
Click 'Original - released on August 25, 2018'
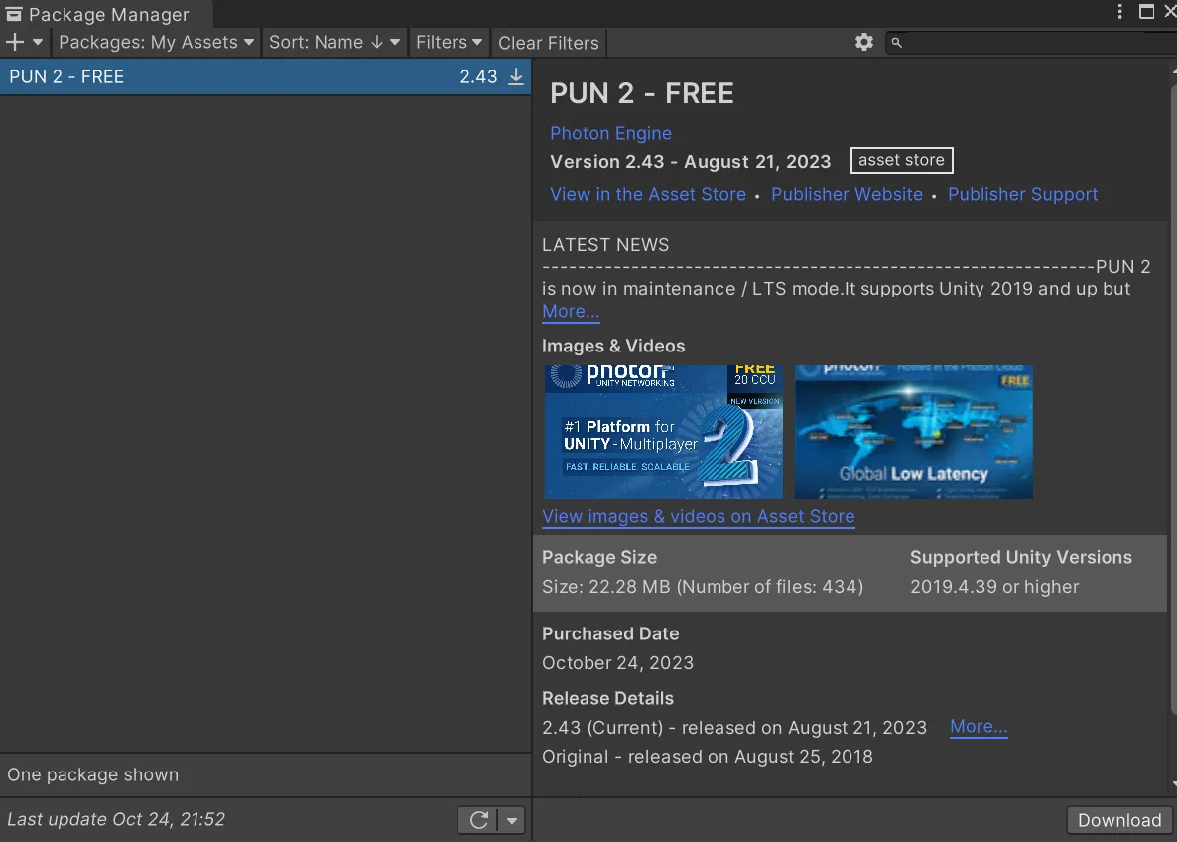coord(708,757)
